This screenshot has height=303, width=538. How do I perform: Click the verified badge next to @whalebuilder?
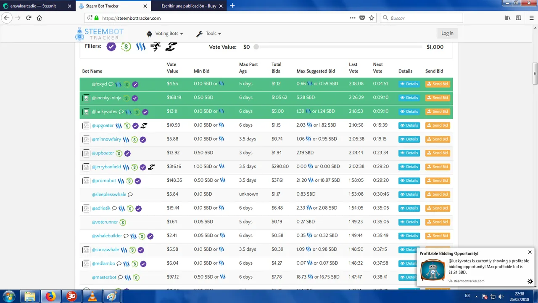(150, 237)
